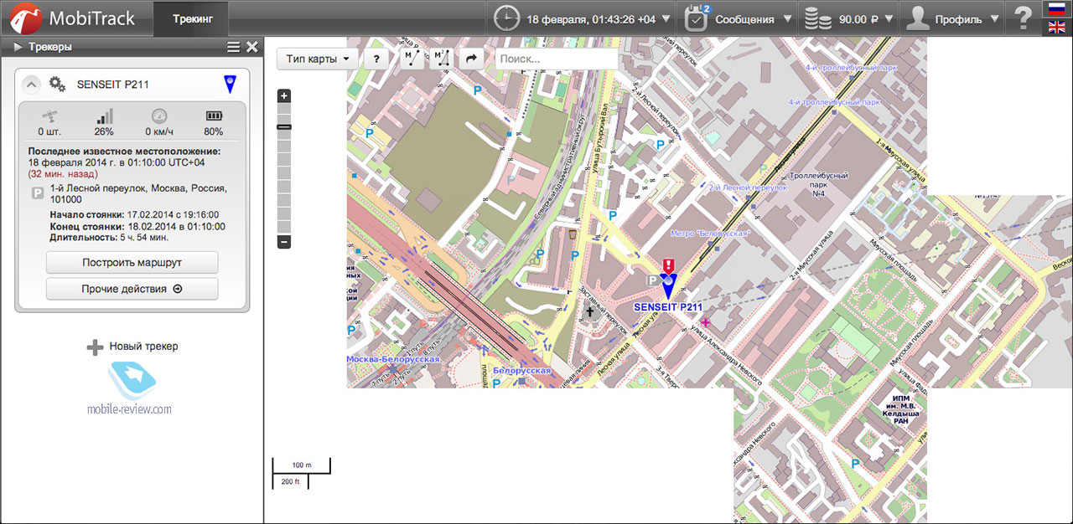Click the 0 км/ч speed value
Viewport: 1073px width, 524px height.
pyautogui.click(x=159, y=131)
